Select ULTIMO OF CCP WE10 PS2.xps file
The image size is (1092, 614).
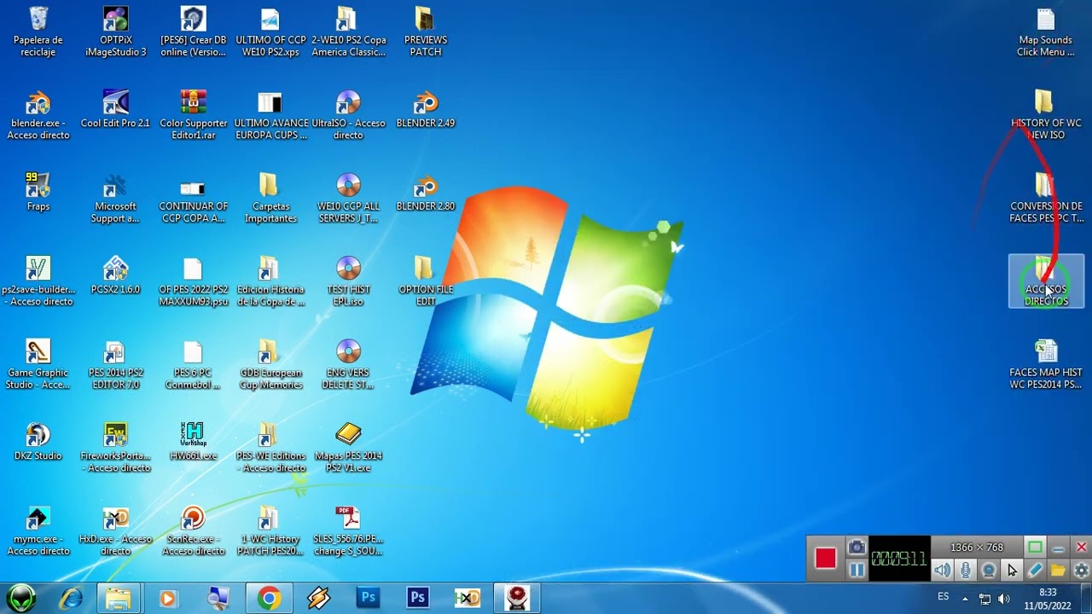270,32
